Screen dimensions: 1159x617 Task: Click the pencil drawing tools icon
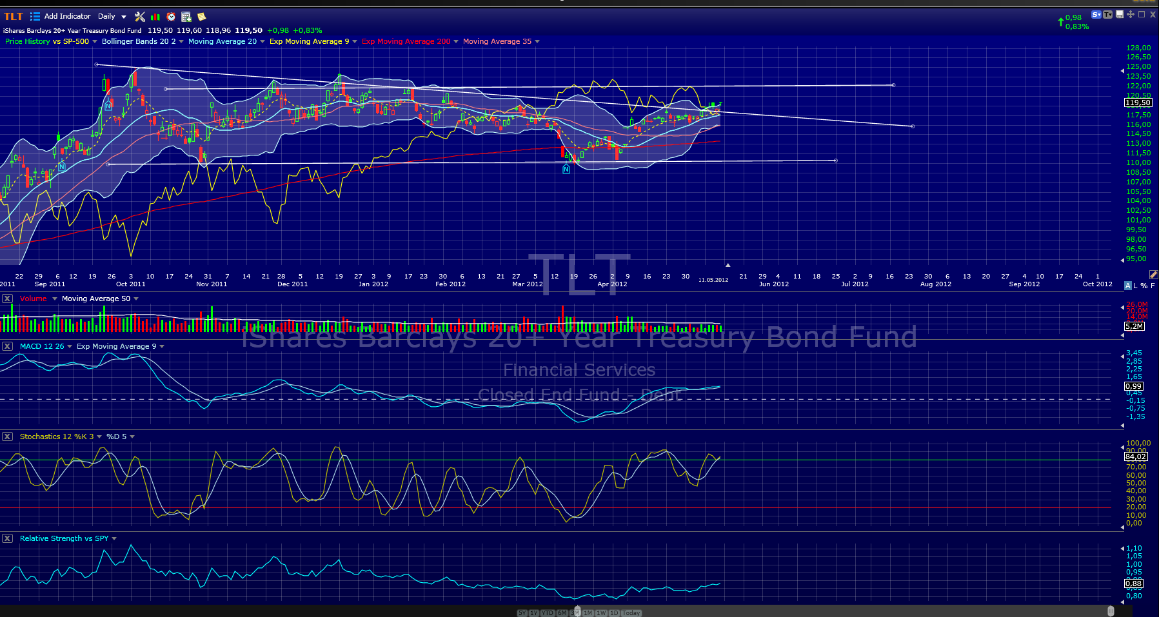[x=1153, y=275]
